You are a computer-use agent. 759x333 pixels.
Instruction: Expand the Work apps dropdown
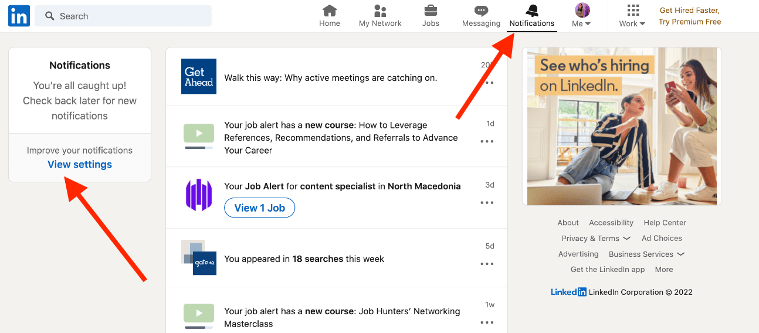632,16
